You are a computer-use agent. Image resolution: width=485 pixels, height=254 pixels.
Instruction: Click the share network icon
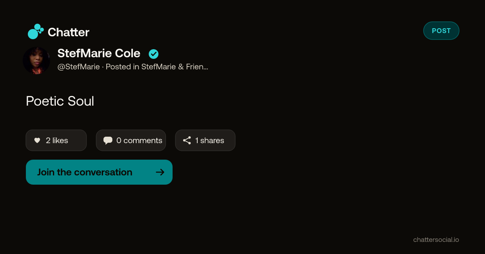pyautogui.click(x=187, y=140)
